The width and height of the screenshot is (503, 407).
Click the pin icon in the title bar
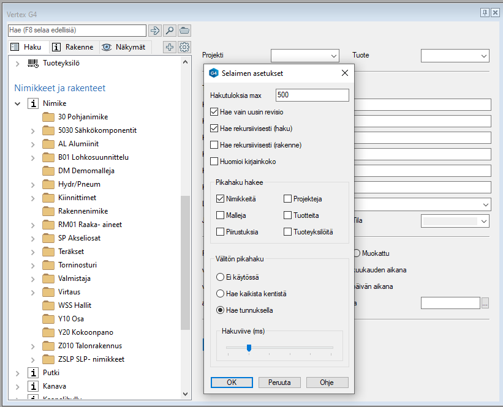click(x=484, y=12)
